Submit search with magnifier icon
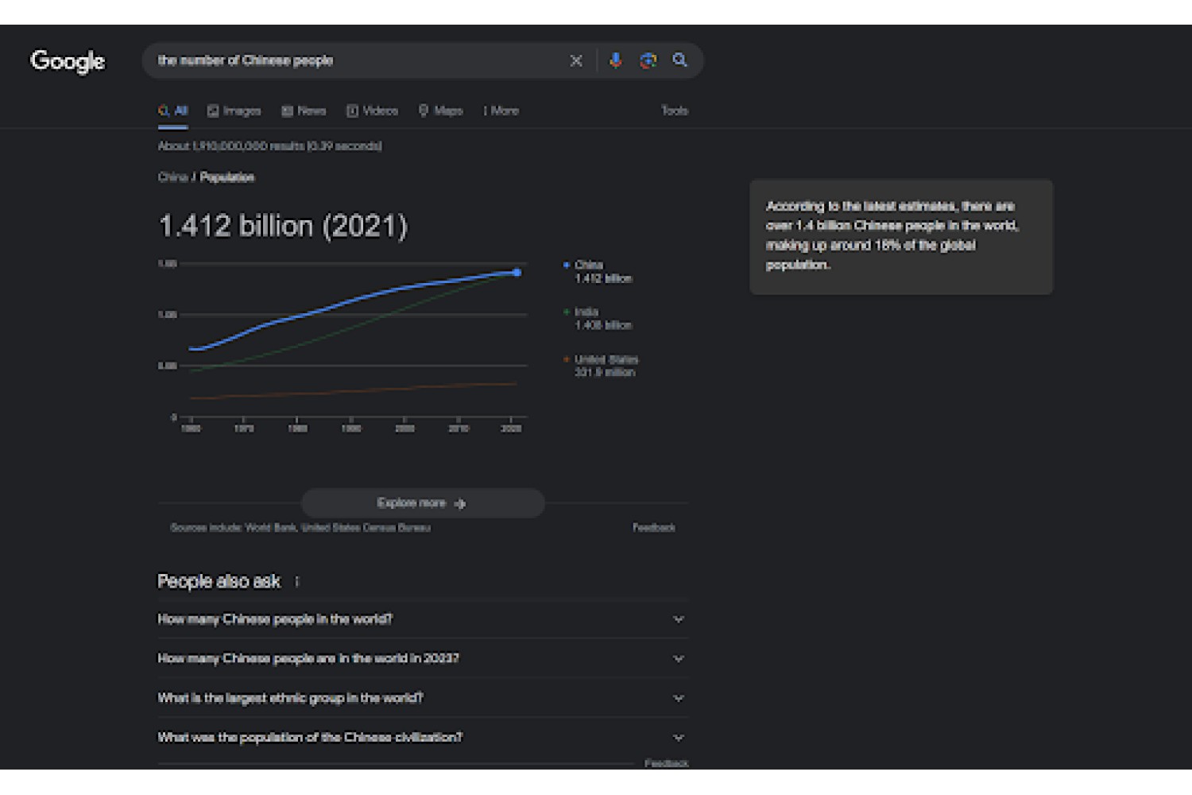This screenshot has width=1192, height=795. click(680, 60)
